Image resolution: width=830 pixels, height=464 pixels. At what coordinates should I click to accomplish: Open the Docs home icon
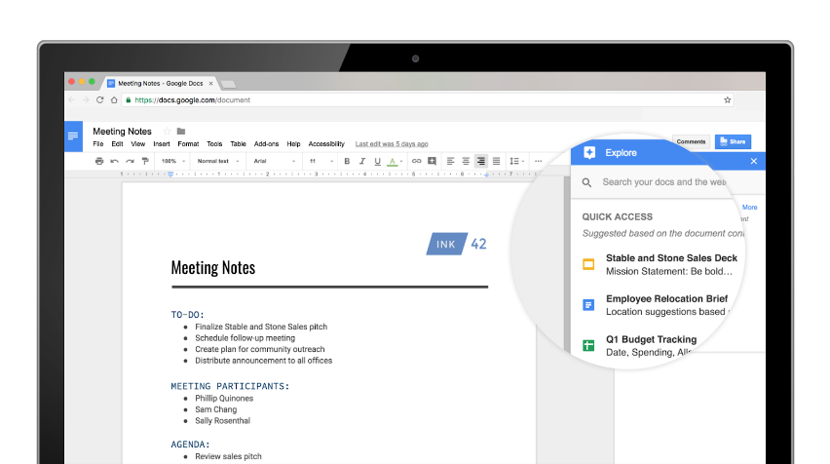coord(73,136)
